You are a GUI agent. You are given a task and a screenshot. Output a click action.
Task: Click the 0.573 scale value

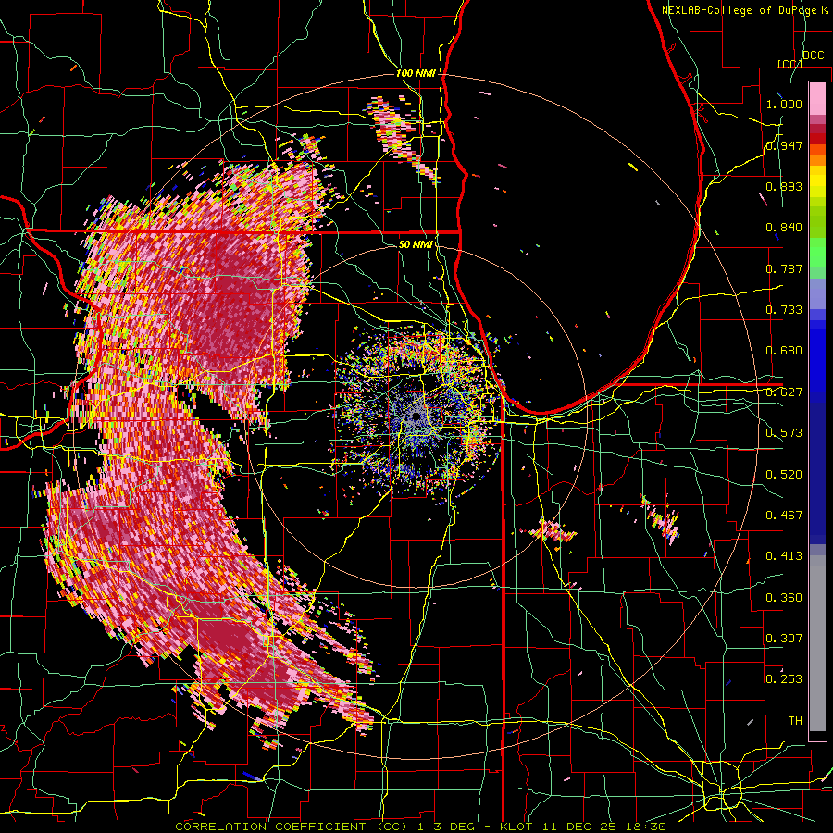pyautogui.click(x=784, y=433)
